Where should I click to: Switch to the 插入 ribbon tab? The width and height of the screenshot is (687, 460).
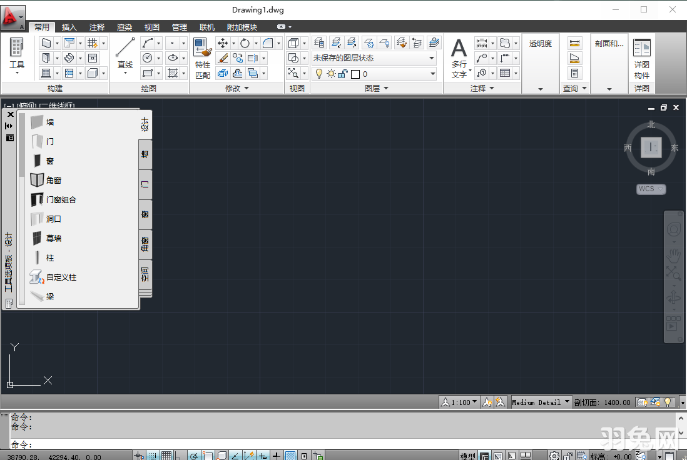69,27
